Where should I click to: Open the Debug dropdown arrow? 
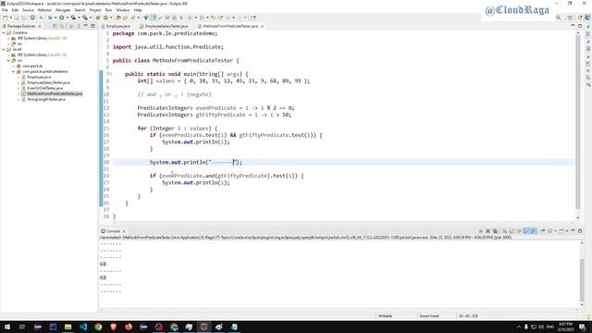coord(55,18)
